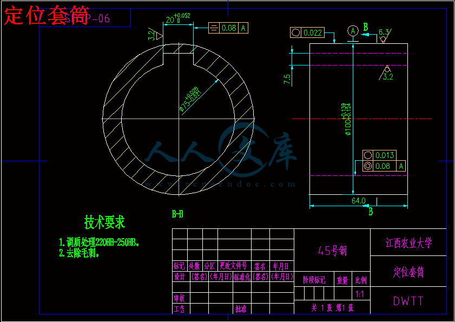Click the B section label beside datum A
455x322 pixels.
pos(366,27)
